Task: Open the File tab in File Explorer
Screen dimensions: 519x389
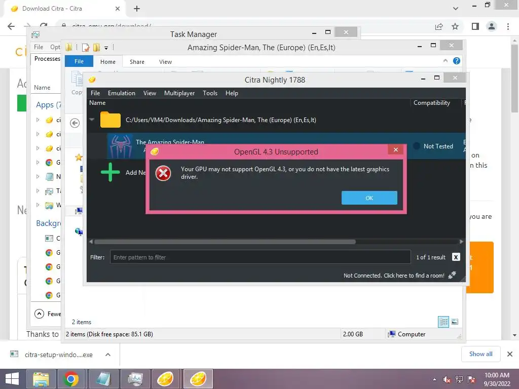Action: (79, 61)
